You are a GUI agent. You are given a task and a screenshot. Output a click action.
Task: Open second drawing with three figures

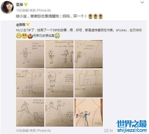(59, 54)
